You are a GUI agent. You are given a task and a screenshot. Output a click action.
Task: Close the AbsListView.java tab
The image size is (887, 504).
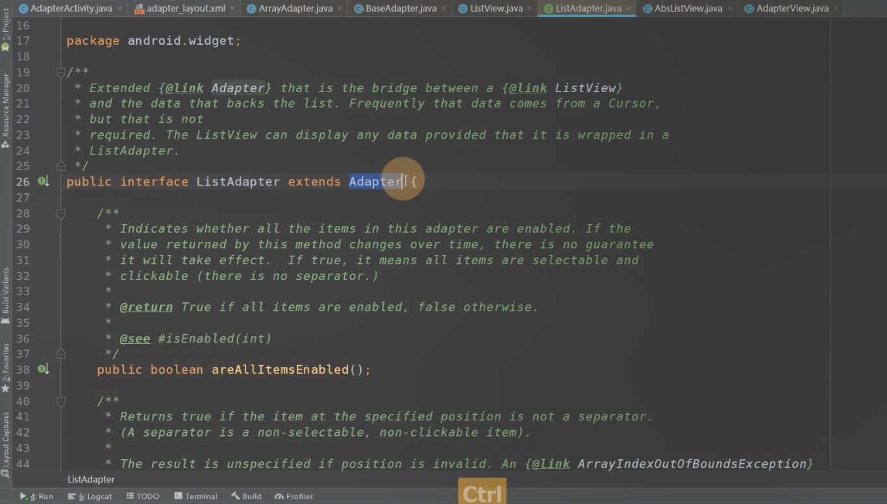[x=729, y=9]
